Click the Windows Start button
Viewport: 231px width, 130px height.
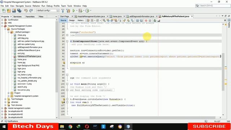(4, 127)
